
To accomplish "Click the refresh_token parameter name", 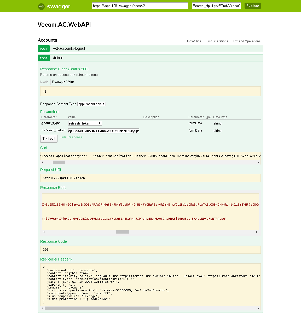I will coord(54,130).
